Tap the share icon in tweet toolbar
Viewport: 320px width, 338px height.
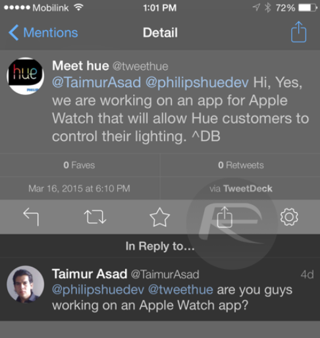(225, 217)
